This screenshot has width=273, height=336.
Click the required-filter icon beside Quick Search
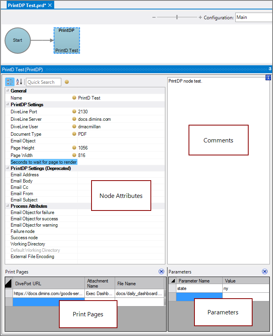point(67,82)
